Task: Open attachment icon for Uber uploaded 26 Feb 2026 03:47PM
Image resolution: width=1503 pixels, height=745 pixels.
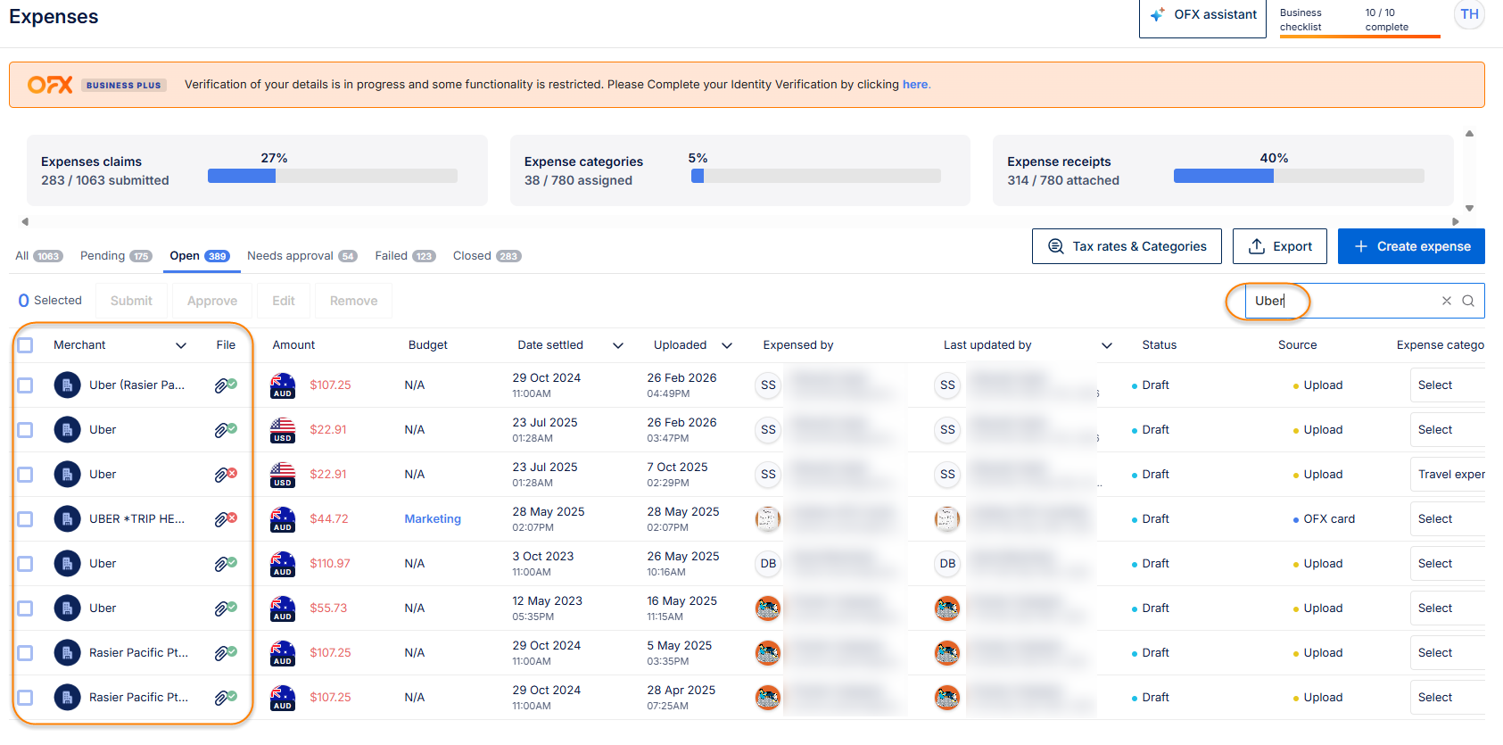Action: (226, 430)
